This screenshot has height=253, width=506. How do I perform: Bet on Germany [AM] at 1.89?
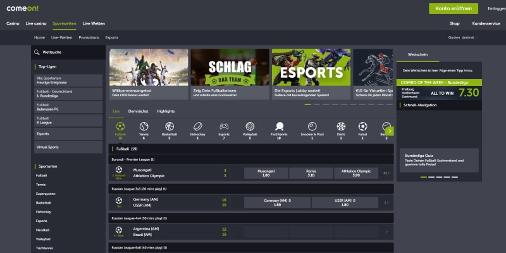277,202
